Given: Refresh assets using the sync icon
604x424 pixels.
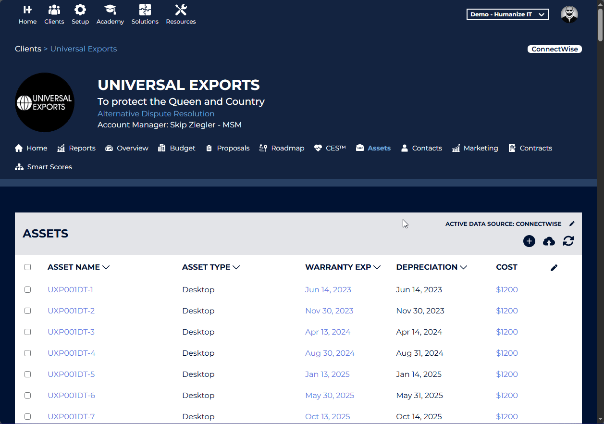Looking at the screenshot, I should (x=568, y=241).
